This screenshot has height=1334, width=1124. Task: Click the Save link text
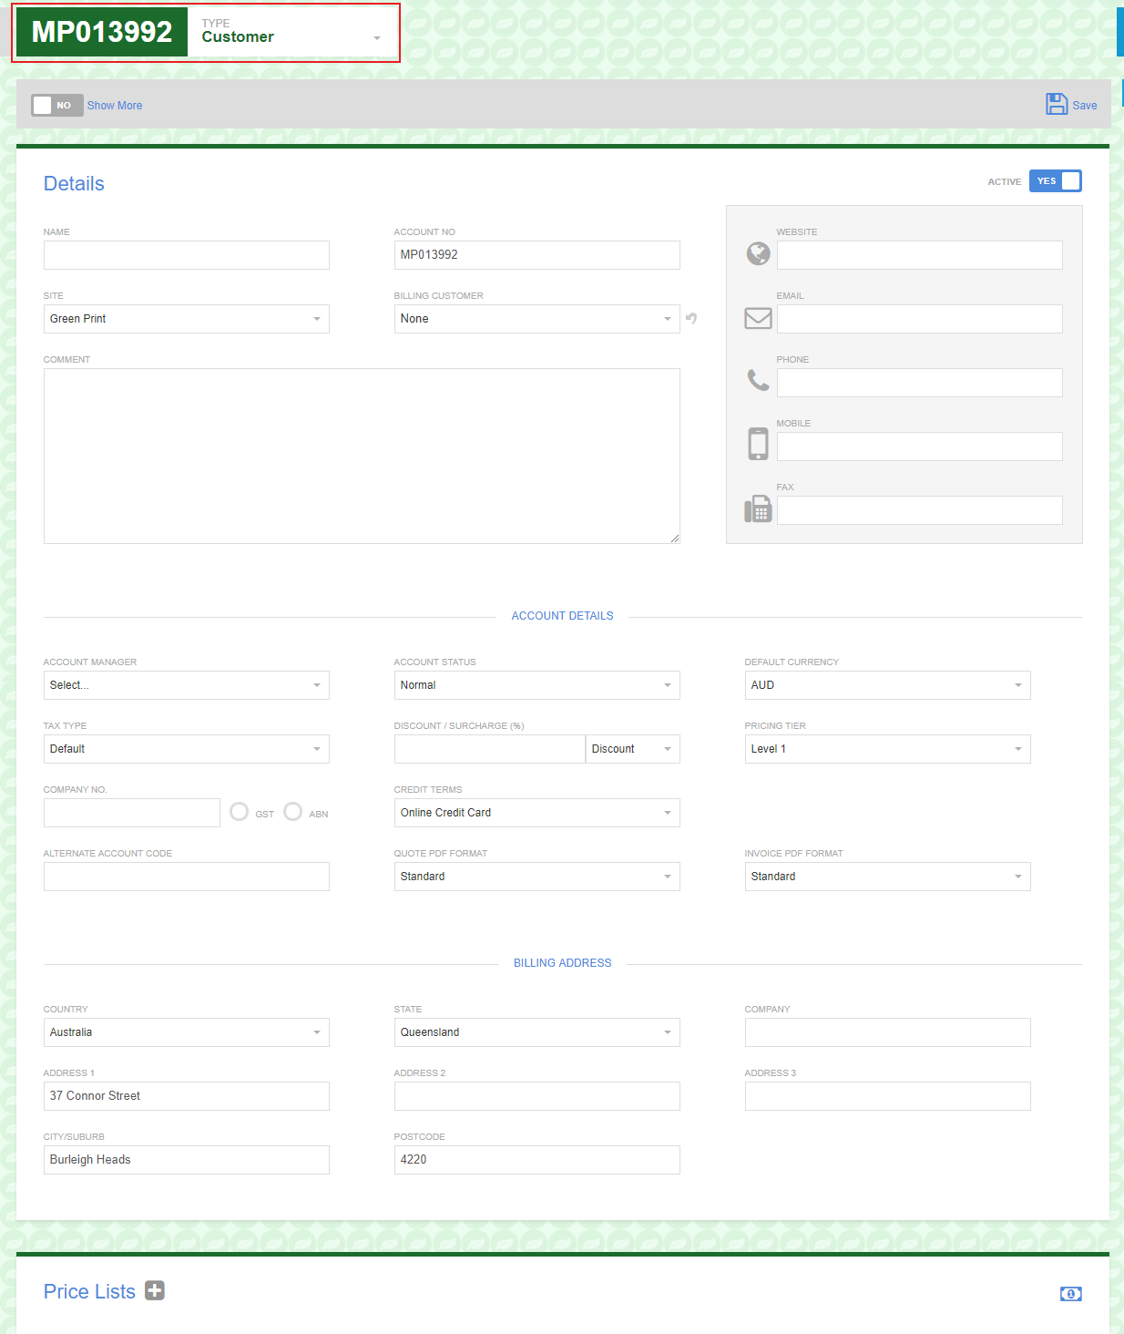coord(1084,106)
